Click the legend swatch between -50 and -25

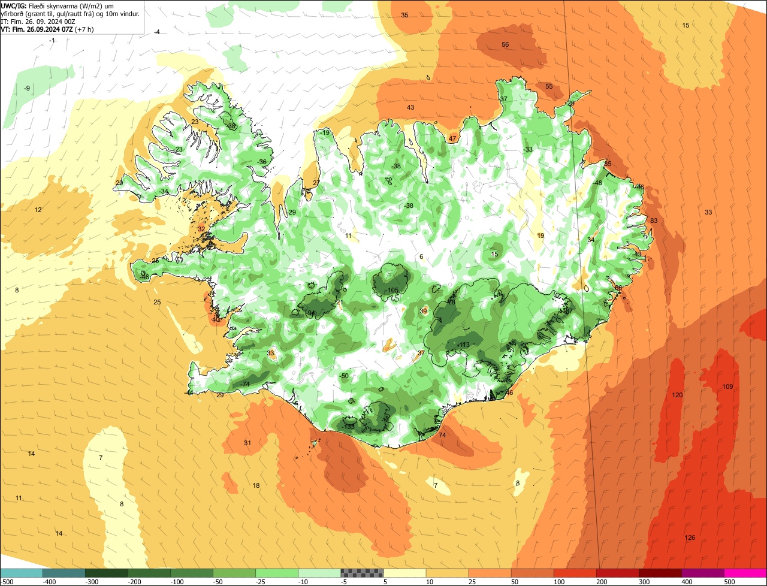pos(234,573)
